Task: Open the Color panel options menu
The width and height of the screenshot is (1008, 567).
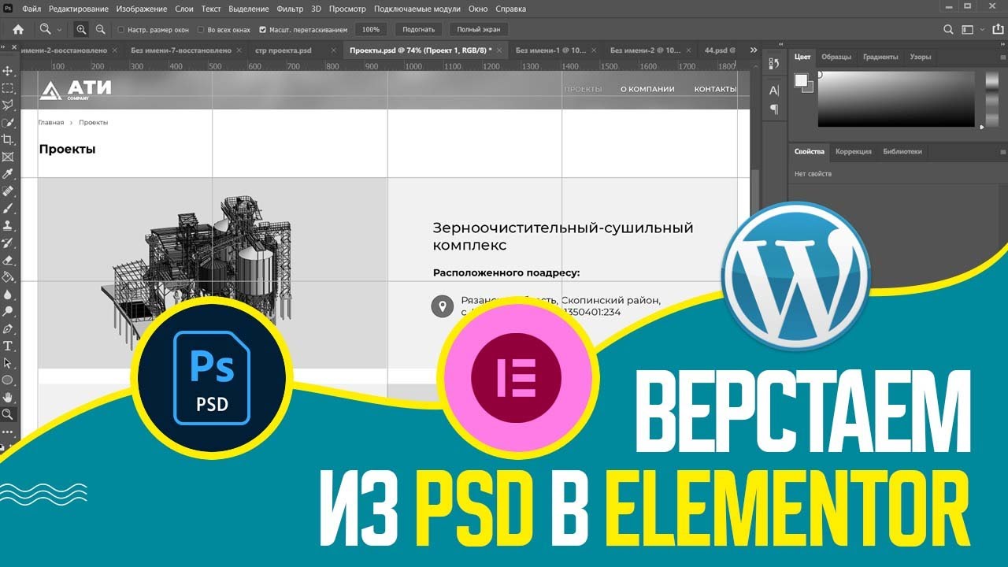Action: pos(1002,57)
